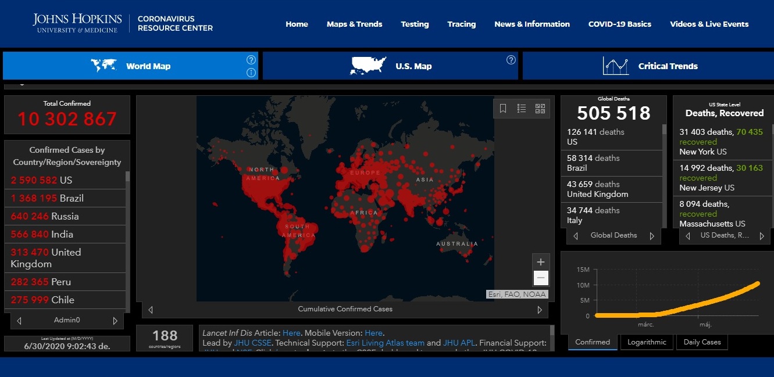Open the question mark help on World Map tab
Image resolution: width=774 pixels, height=377 pixels.
pyautogui.click(x=251, y=59)
